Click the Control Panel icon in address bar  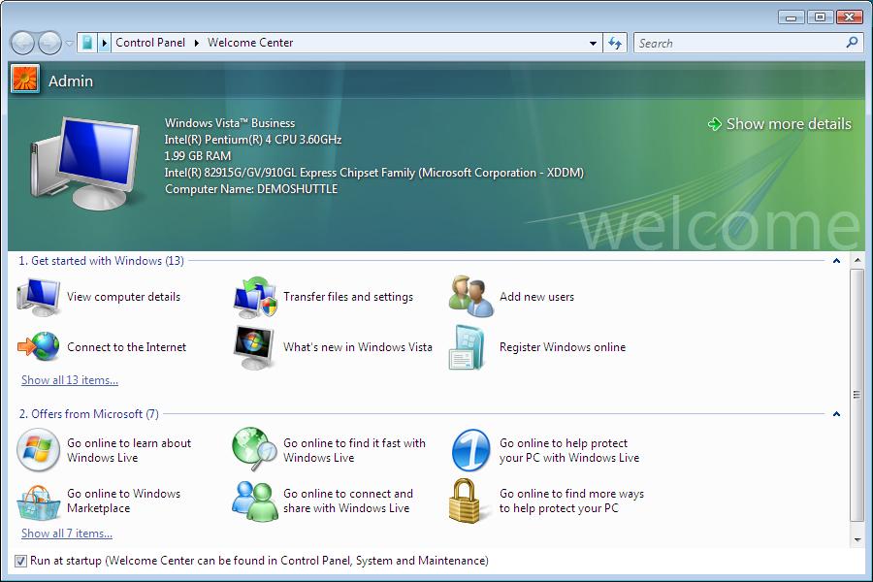tap(87, 43)
